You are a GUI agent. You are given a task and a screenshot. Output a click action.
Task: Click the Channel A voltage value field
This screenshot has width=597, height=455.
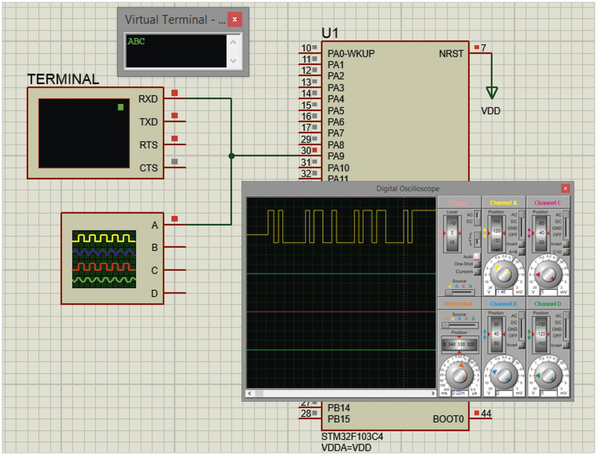504,292
